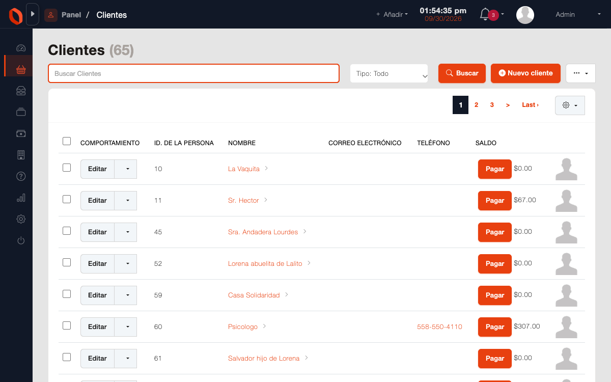Click the admin user avatar
Viewport: 611px width, 382px height.
click(525, 15)
